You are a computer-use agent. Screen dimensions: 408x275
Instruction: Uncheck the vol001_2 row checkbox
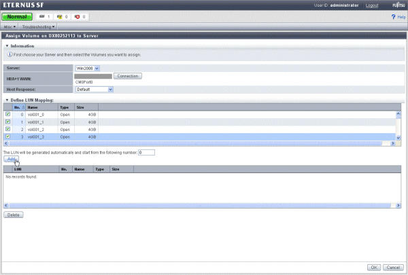click(7, 129)
